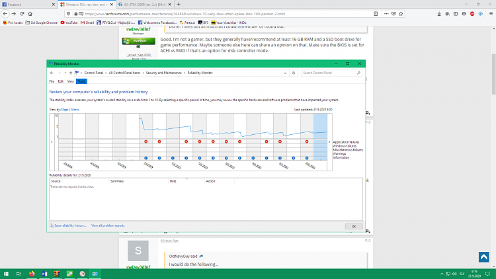This screenshot has width=496, height=279.
Task: Expand the address bar history dropdown
Action: [x=284, y=73]
